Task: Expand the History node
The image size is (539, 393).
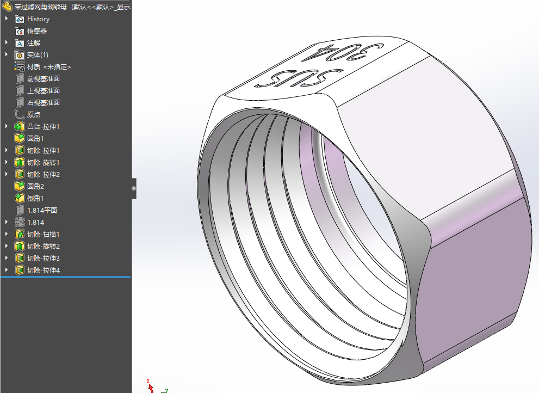Action: click(6, 19)
